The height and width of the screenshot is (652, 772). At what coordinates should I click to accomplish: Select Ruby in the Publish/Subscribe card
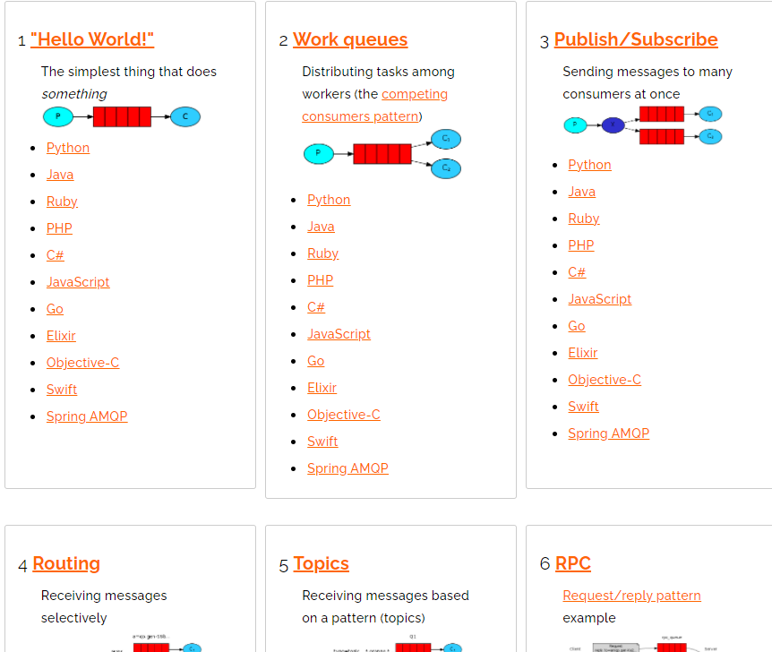click(x=584, y=219)
